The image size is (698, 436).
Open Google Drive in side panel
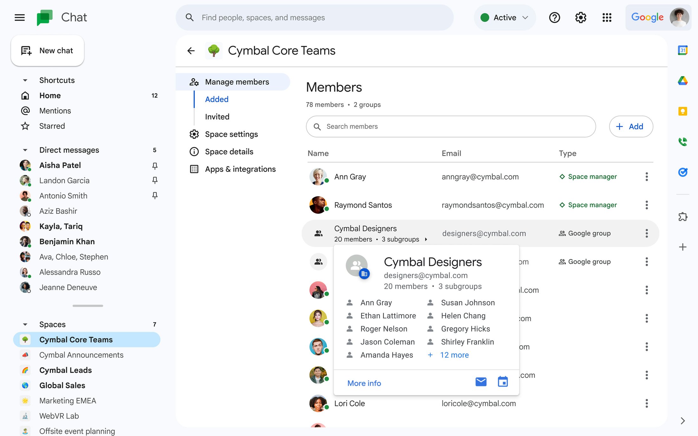(682, 81)
